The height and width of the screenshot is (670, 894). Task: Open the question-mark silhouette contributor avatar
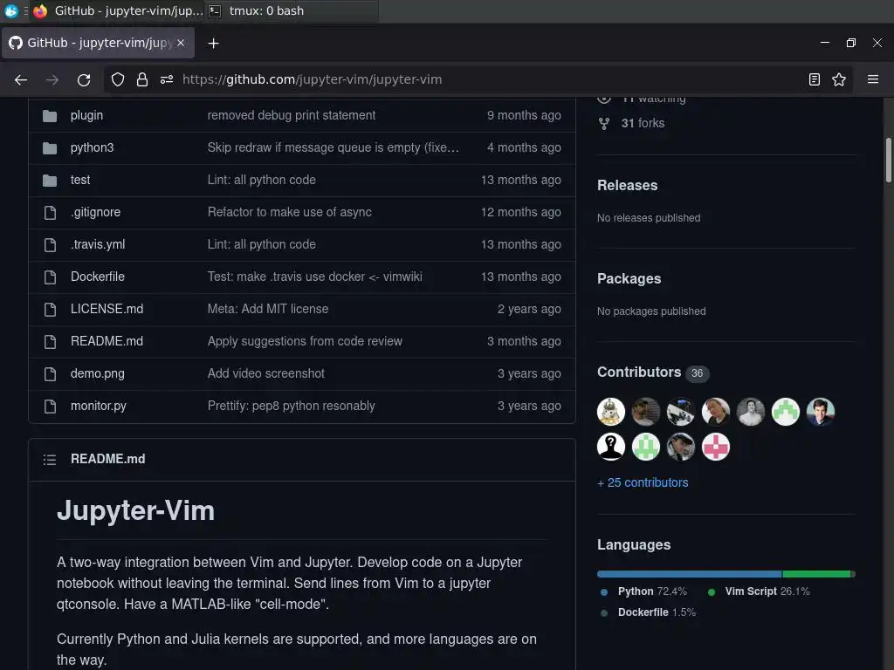coord(610,447)
